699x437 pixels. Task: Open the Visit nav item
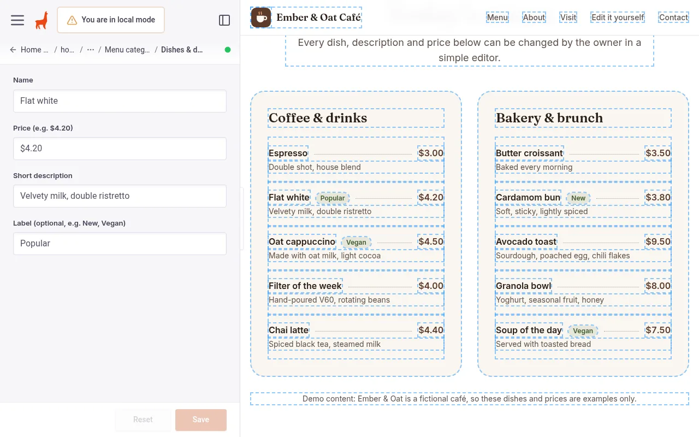pos(568,17)
